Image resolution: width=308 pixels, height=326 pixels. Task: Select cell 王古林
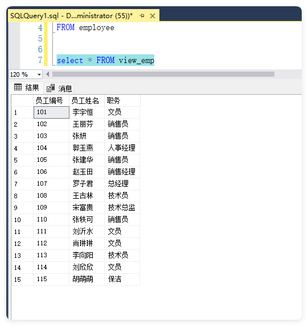87,196
